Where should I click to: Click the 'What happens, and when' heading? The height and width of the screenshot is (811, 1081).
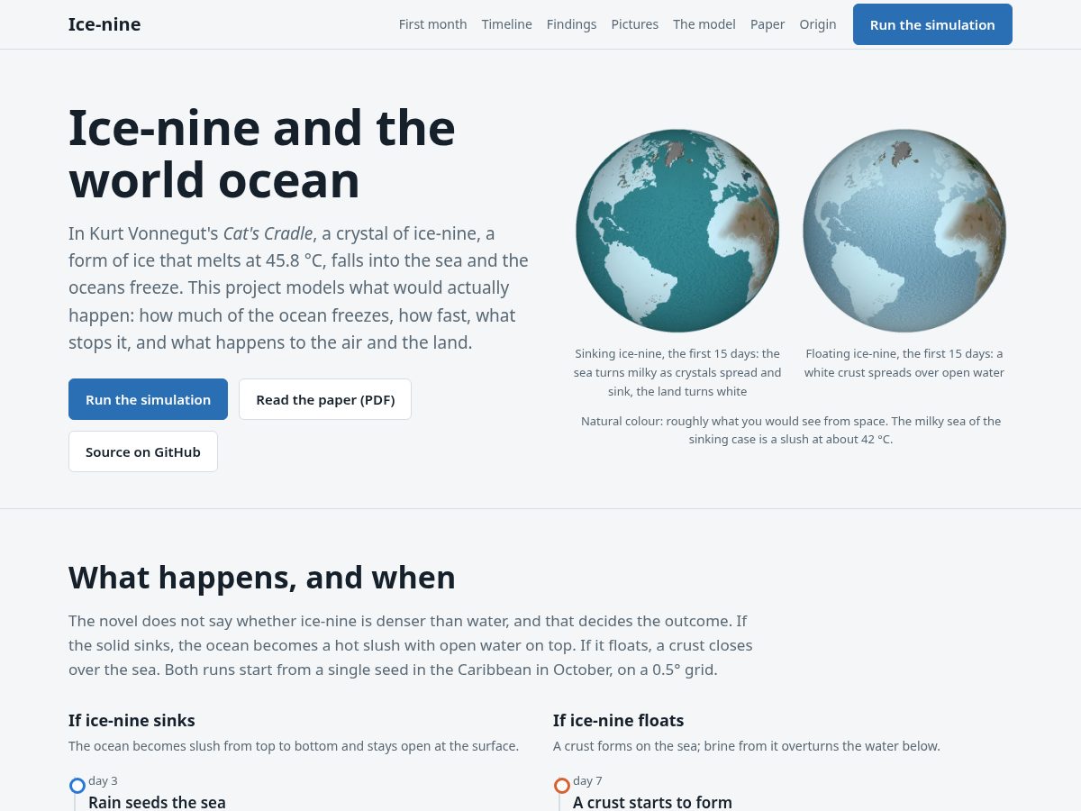262,578
